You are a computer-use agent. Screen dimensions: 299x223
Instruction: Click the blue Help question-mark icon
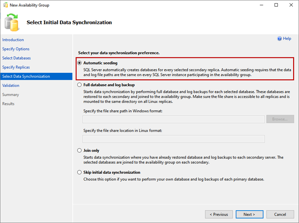click(279, 39)
